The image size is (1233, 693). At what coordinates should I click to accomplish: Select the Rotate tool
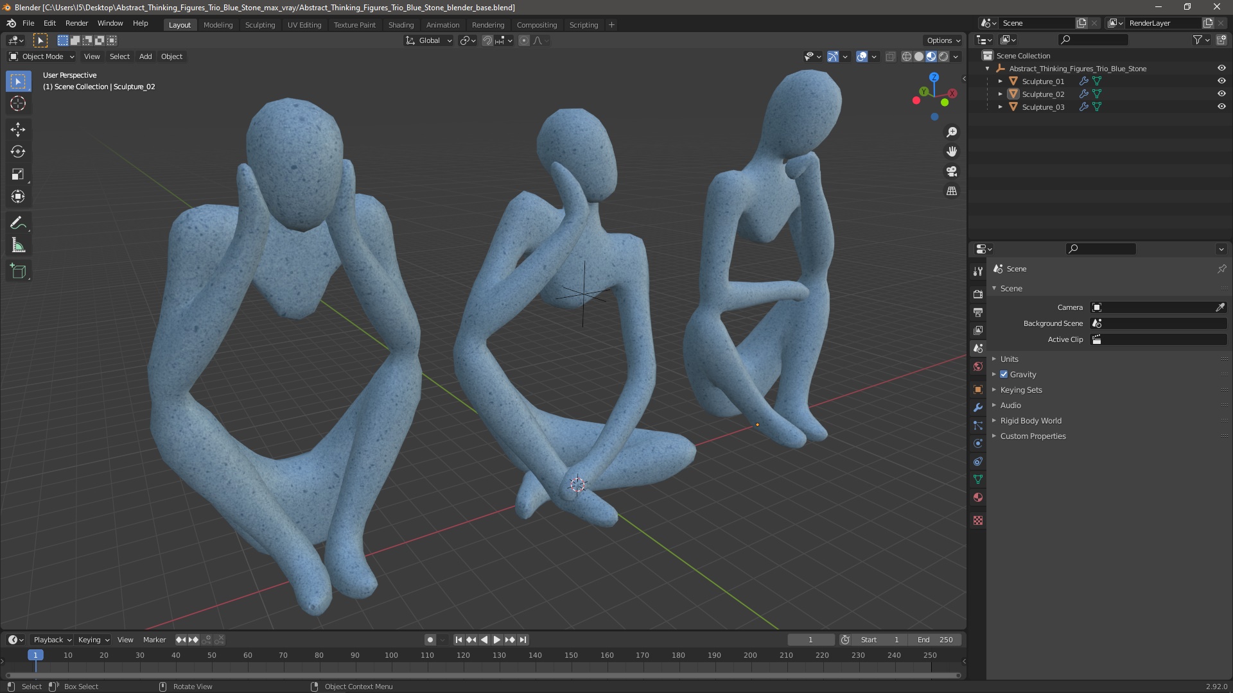(17, 152)
